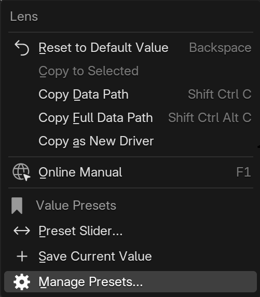Click the Preset Slider double-arrow icon
The height and width of the screenshot is (297, 260).
22,231
